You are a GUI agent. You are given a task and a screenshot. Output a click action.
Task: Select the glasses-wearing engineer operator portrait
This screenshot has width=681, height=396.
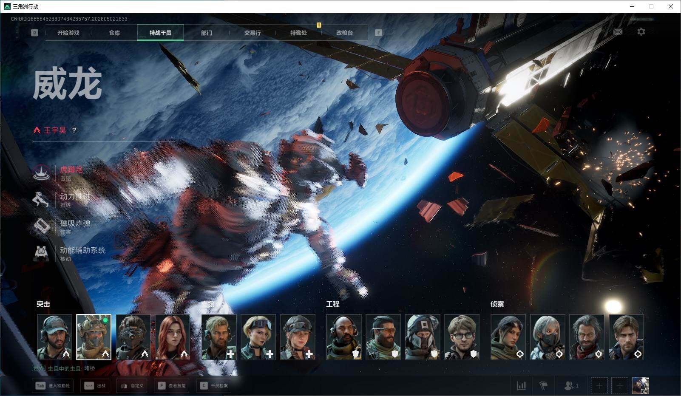pyautogui.click(x=462, y=337)
